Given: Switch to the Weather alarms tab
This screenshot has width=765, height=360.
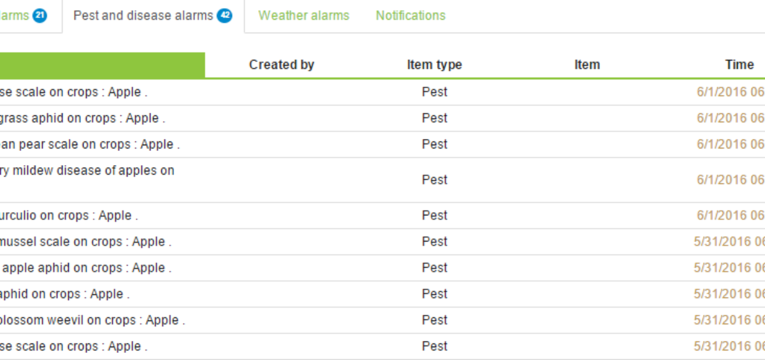Looking at the screenshot, I should click(x=303, y=15).
